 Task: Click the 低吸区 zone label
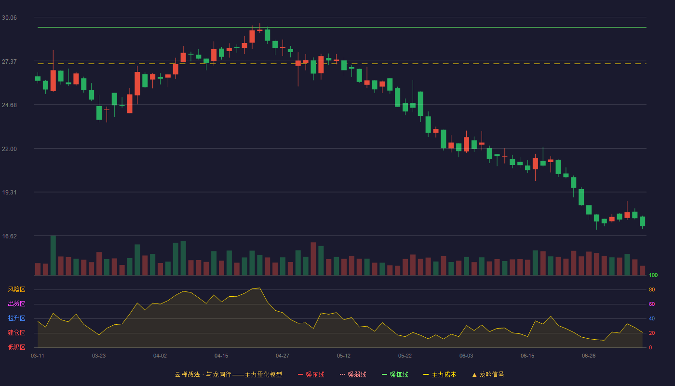click(x=16, y=347)
